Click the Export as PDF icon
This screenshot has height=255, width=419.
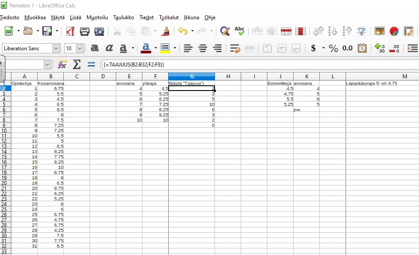70,31
